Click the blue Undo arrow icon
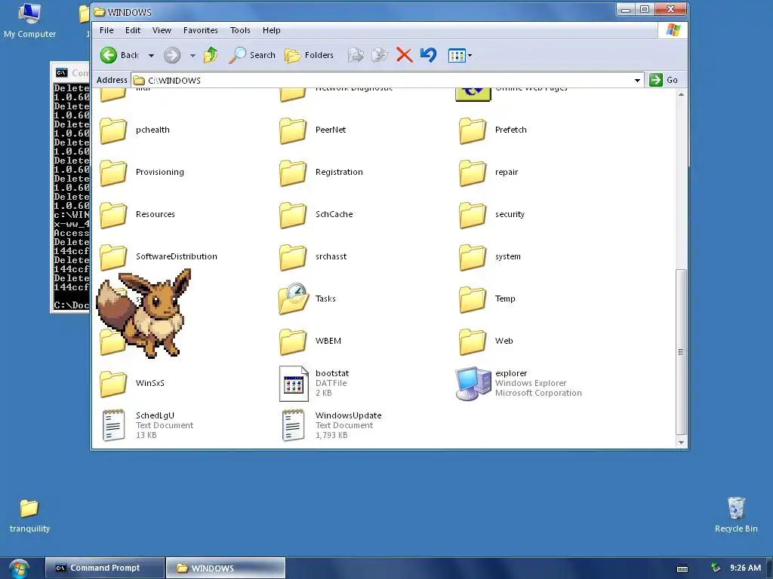 point(429,55)
